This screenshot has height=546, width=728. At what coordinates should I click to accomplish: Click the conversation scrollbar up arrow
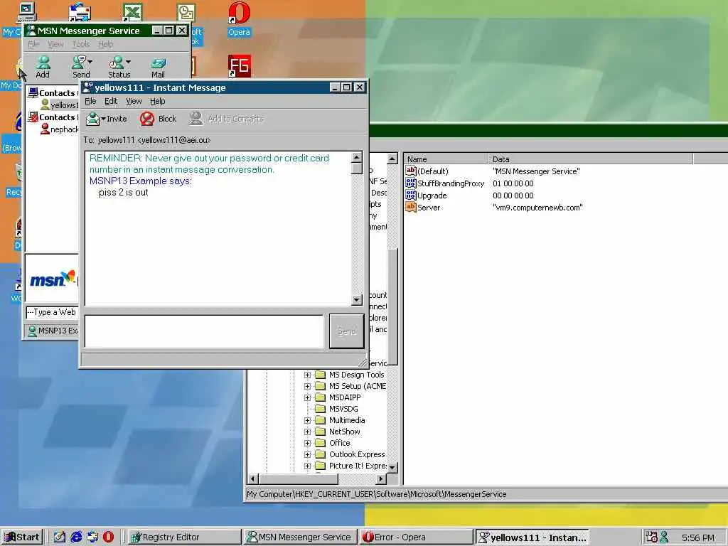357,157
